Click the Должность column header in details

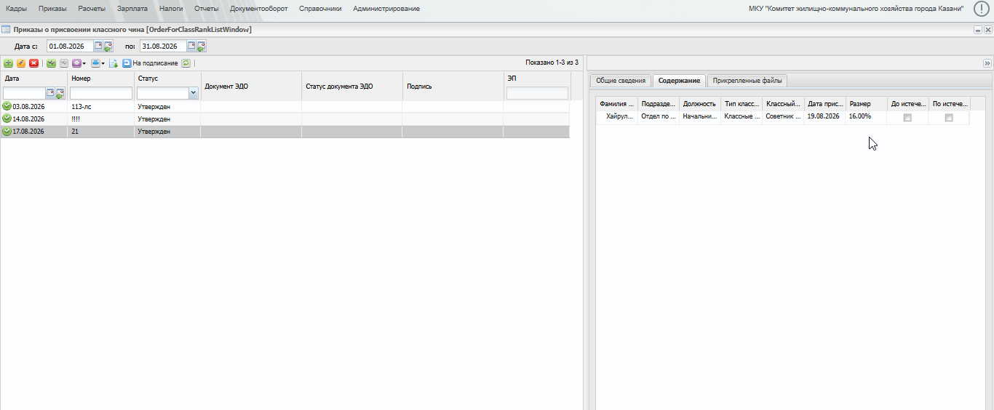tap(700, 104)
